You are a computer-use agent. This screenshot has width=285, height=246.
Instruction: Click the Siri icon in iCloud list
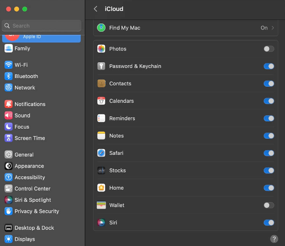tap(101, 223)
